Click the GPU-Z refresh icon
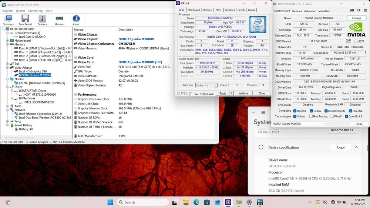370x208 pixels. 359,10
